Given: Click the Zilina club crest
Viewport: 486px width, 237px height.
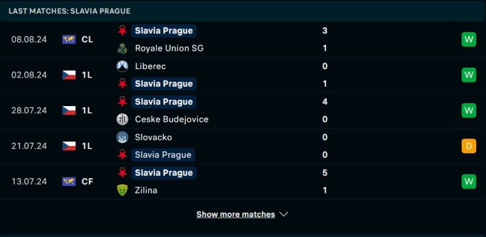Looking at the screenshot, I should click(122, 190).
